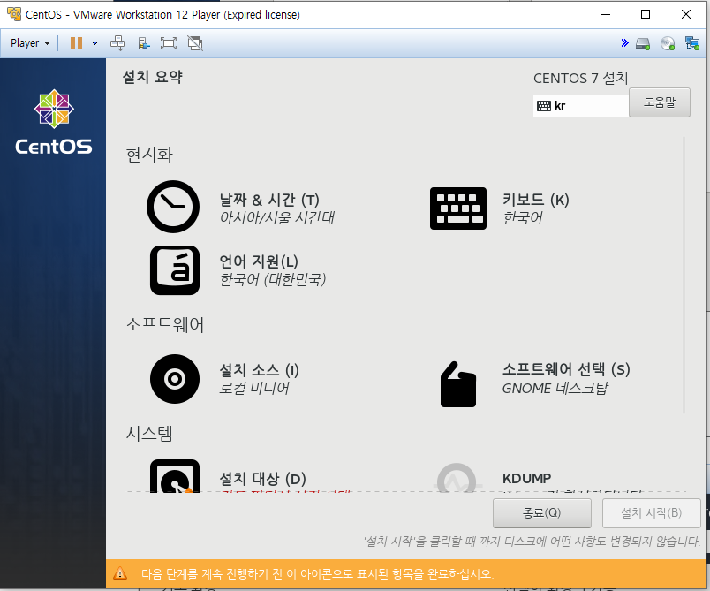
Task: Open 날짜 & 시간 clock icon
Action: coord(173,207)
